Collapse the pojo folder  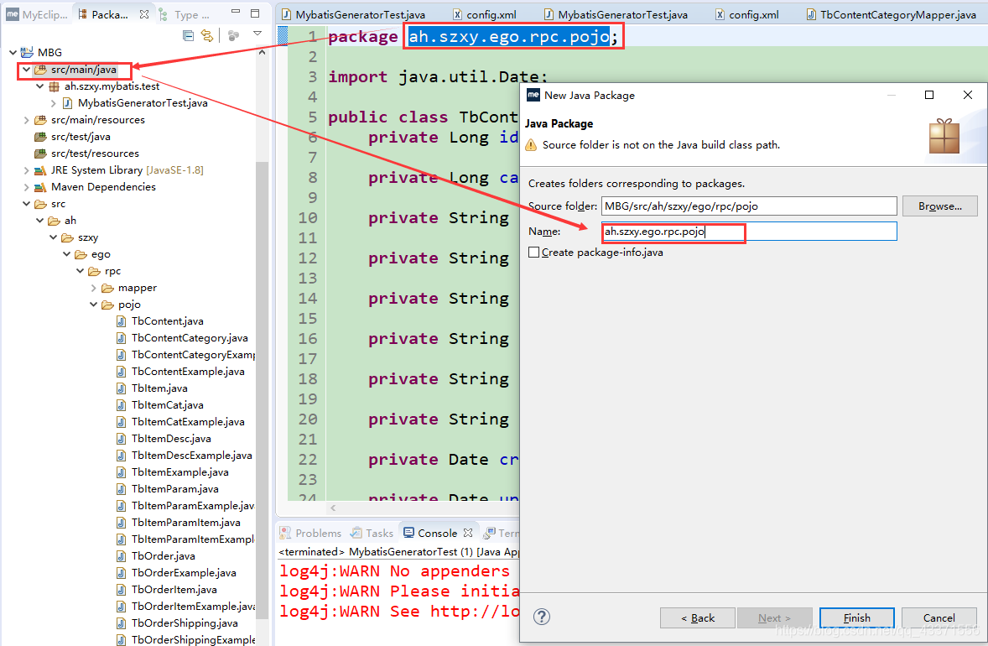[x=93, y=305]
